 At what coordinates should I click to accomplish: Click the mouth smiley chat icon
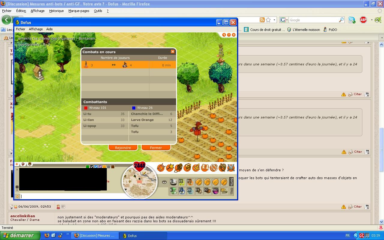(x=23, y=164)
